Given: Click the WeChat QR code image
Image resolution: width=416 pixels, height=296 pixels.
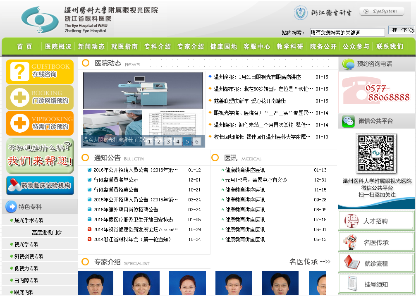Looking at the screenshot, I should point(376,153).
